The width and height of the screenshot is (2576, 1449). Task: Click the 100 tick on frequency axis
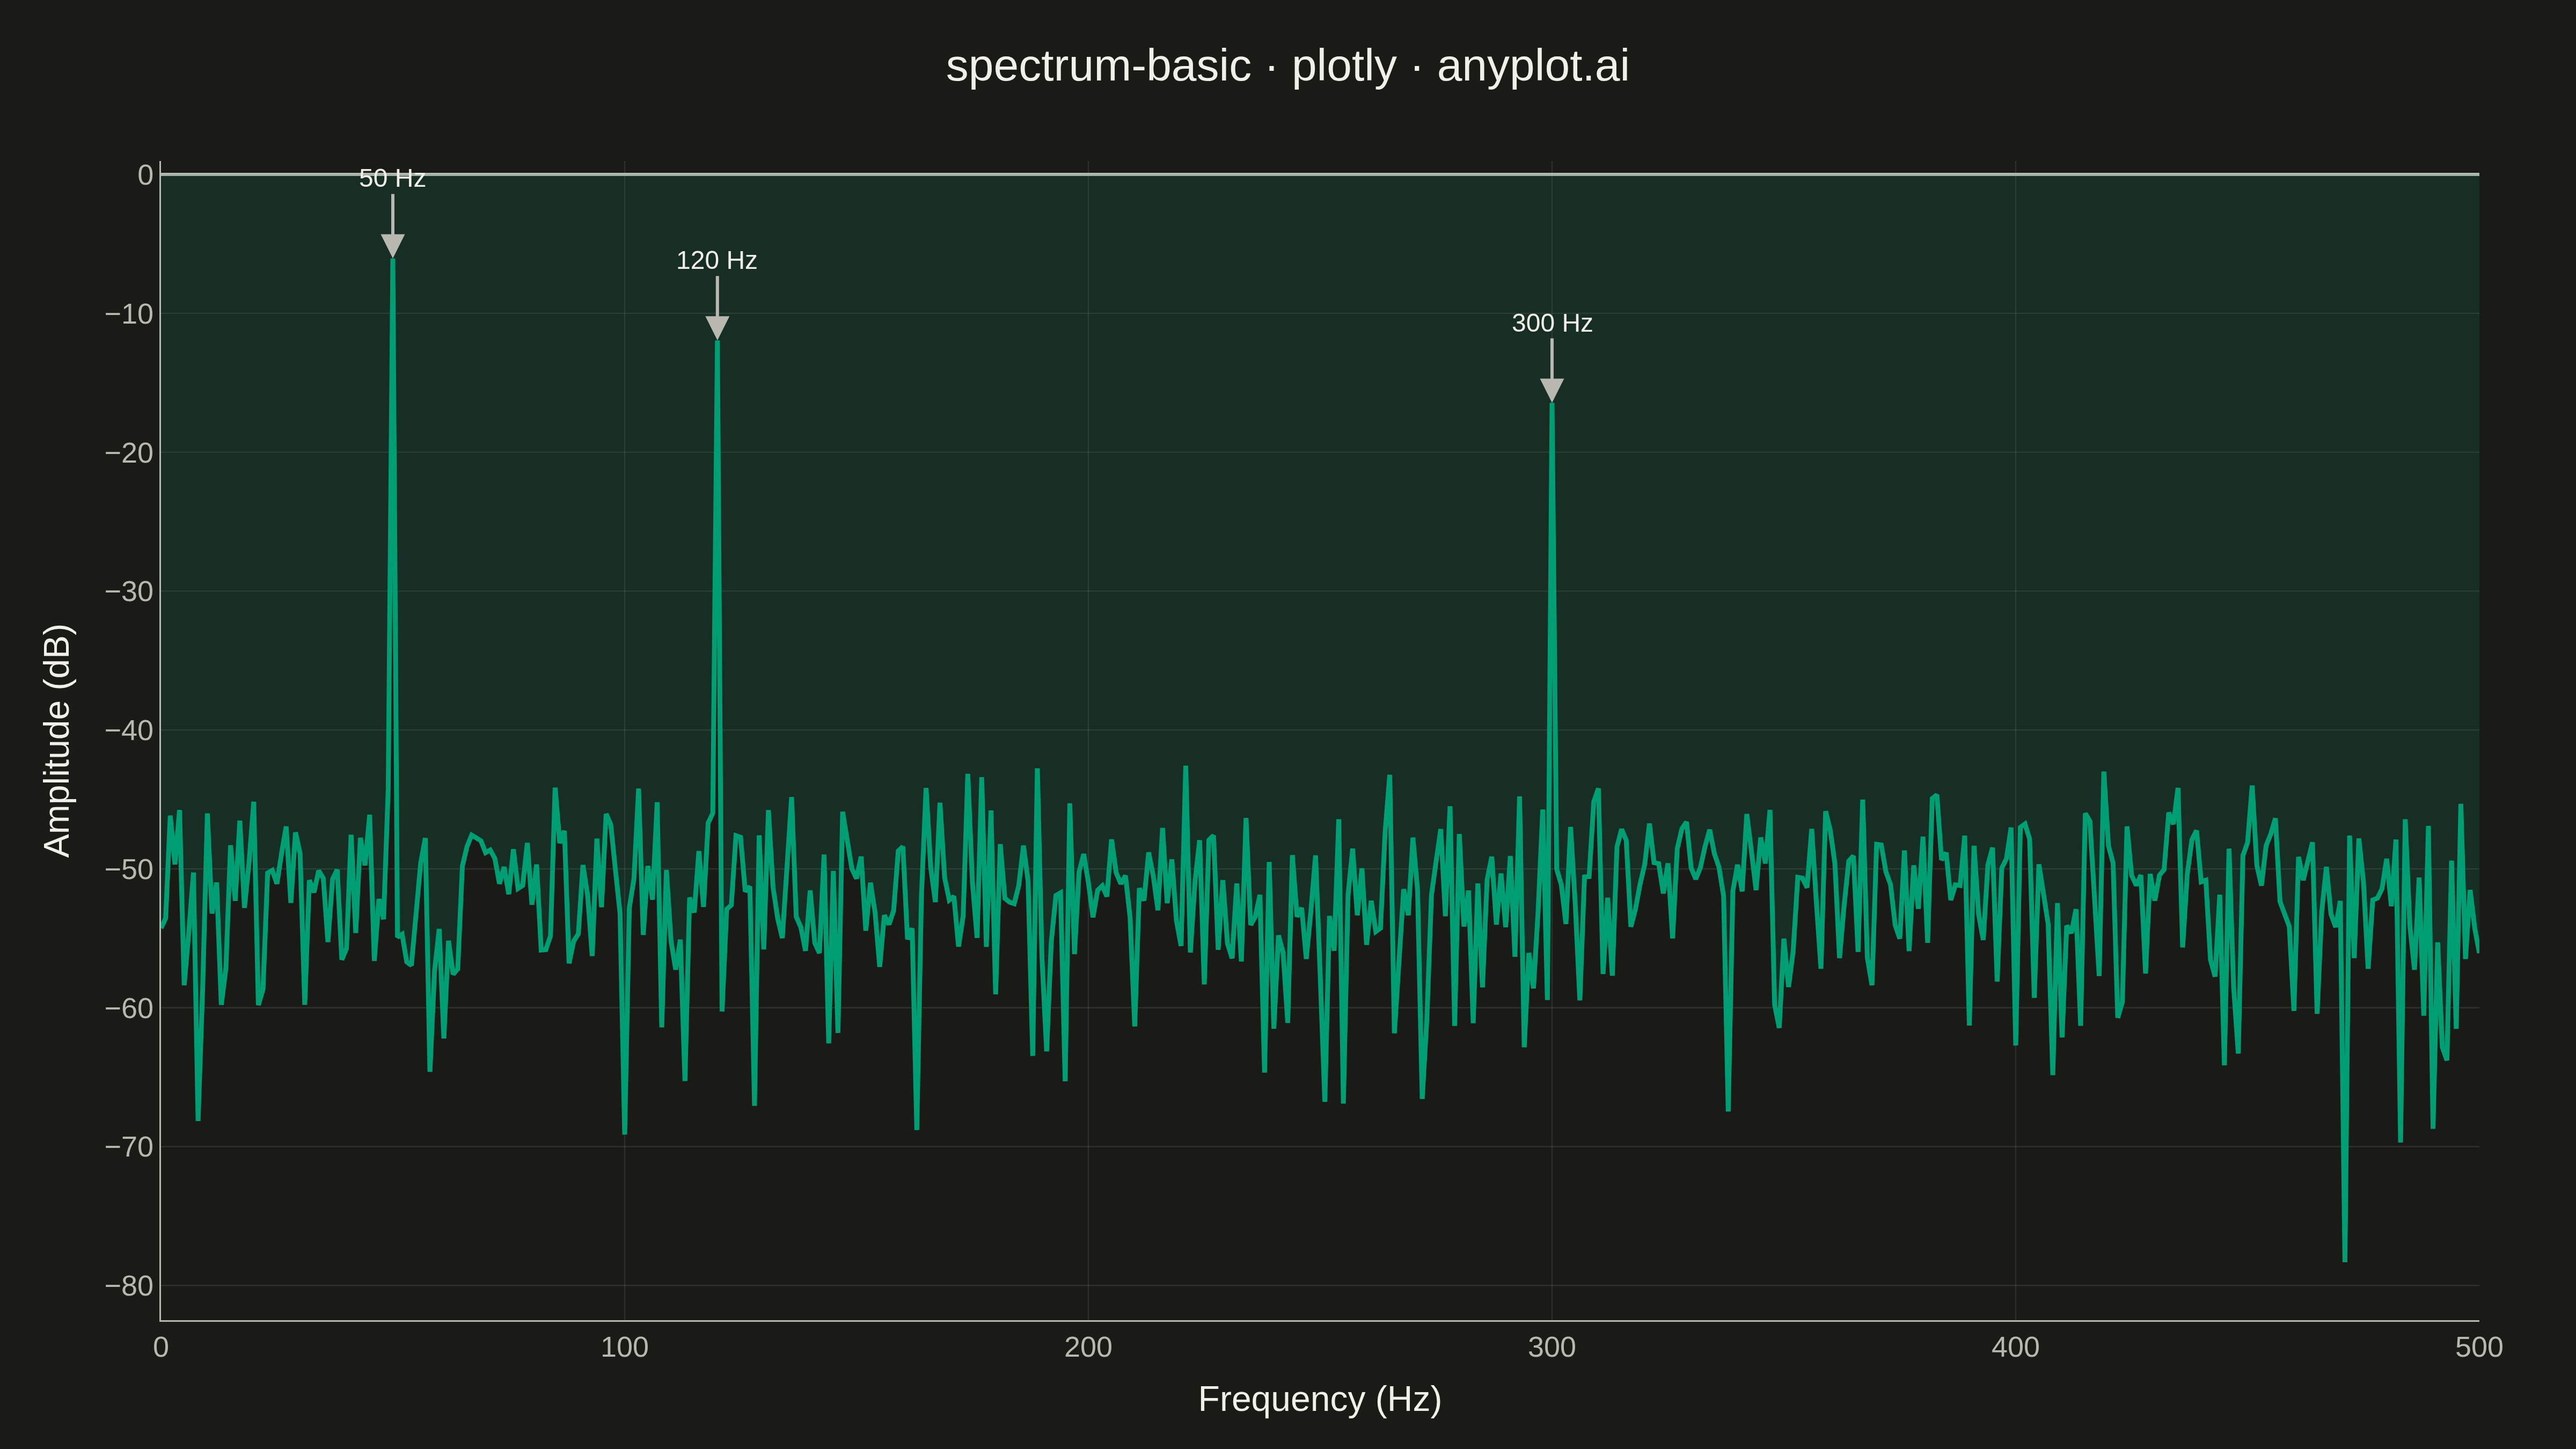point(624,1347)
